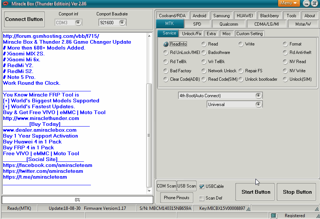Click the COM Scan button
320x219 pixels.
point(166,186)
